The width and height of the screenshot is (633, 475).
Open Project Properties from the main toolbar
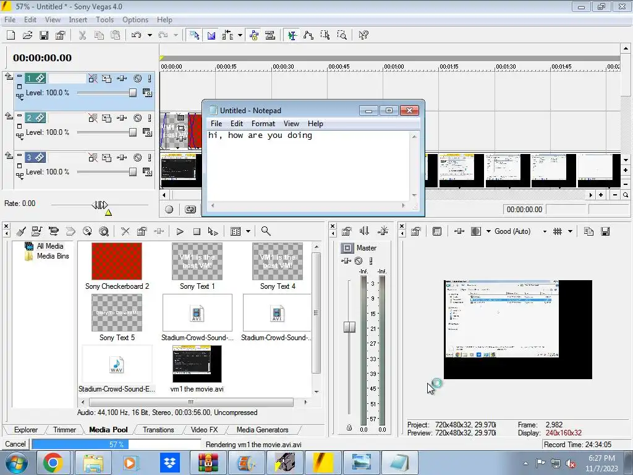61,35
